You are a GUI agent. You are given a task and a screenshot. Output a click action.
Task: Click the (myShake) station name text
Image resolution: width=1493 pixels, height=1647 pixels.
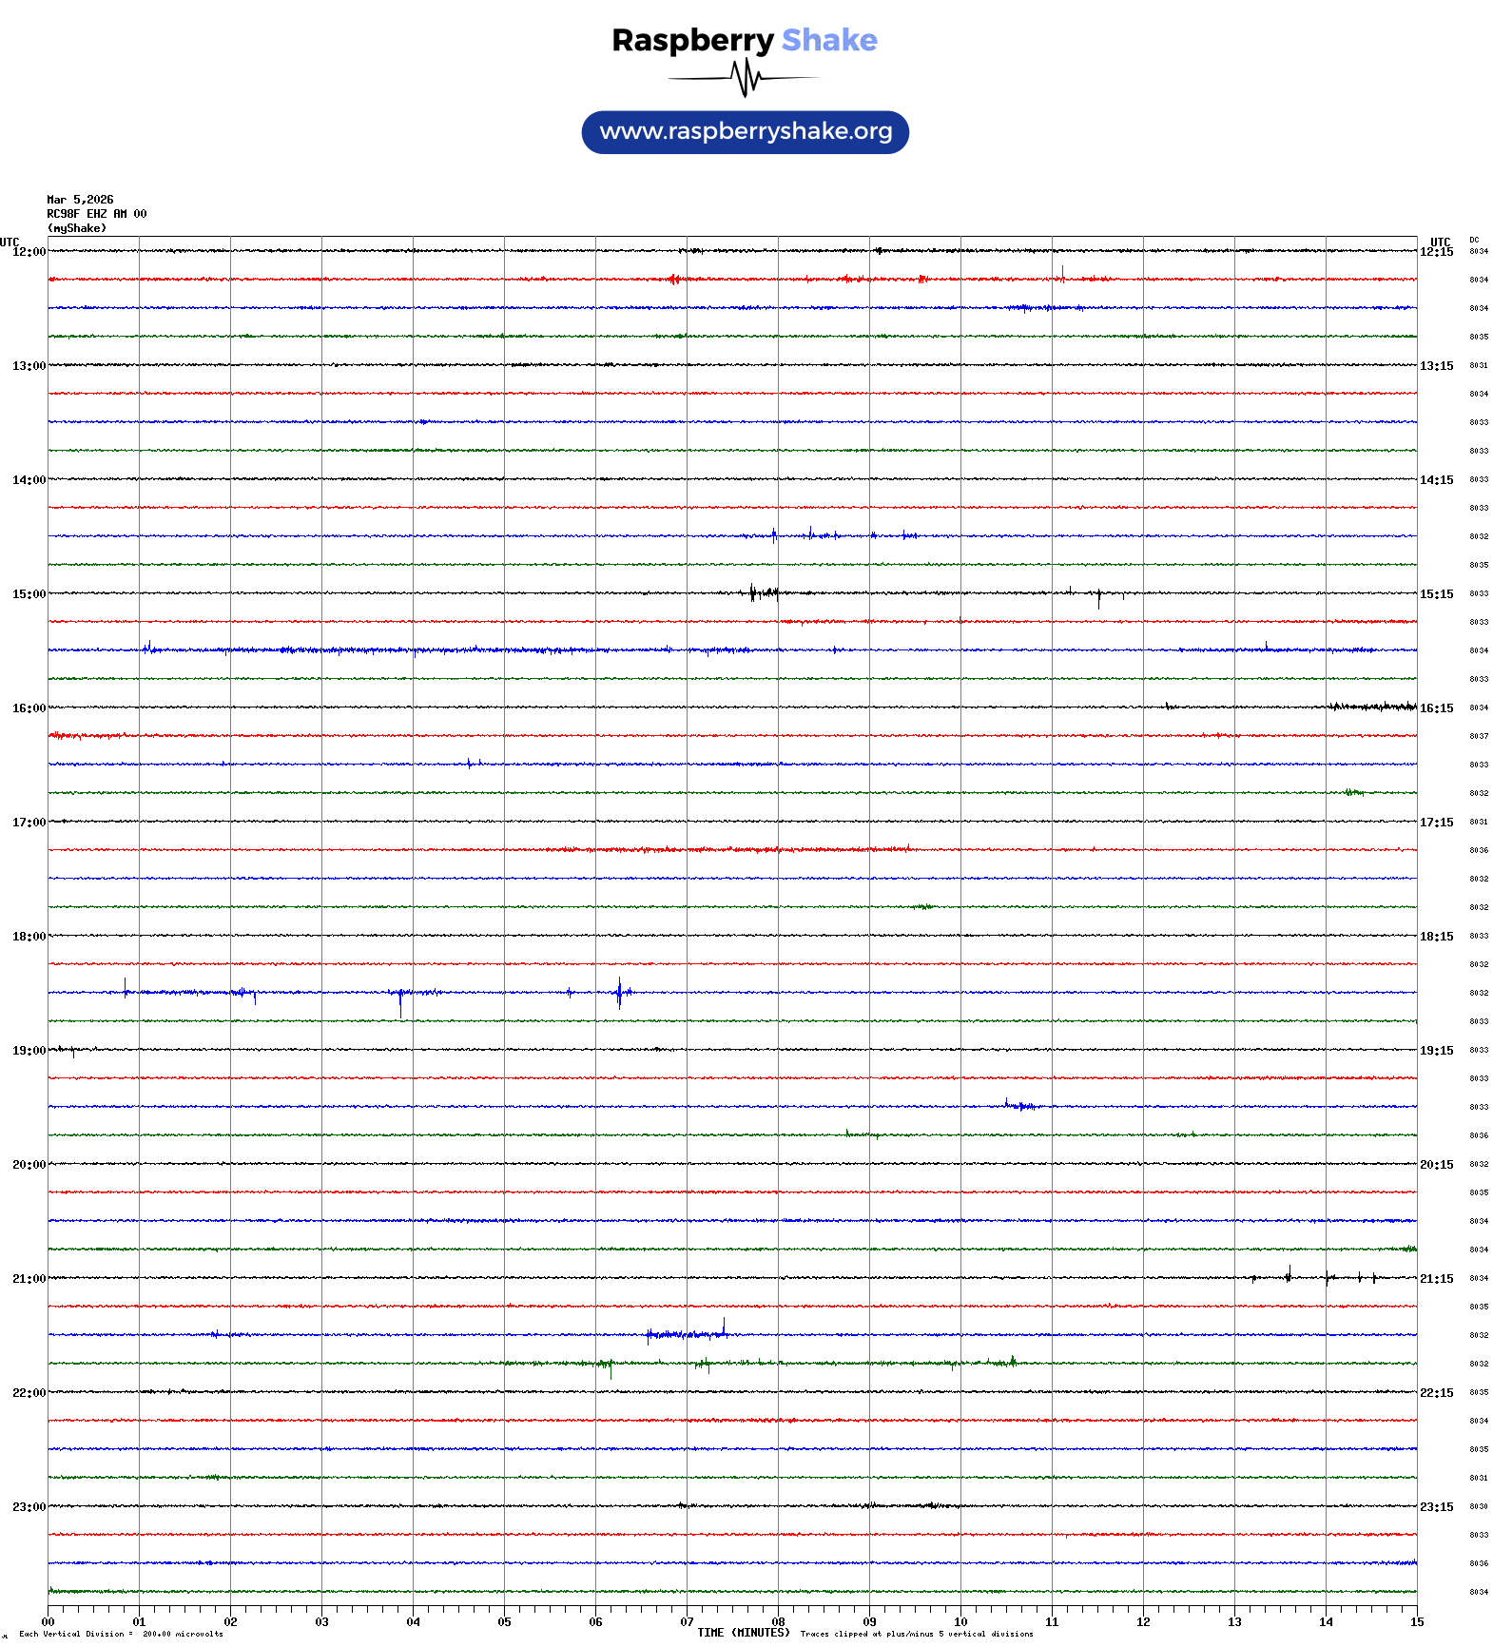77,228
